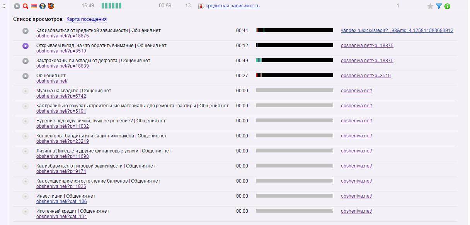
Task: Open the obsheniya.net/?p=11032 page link
Action: coord(63,126)
